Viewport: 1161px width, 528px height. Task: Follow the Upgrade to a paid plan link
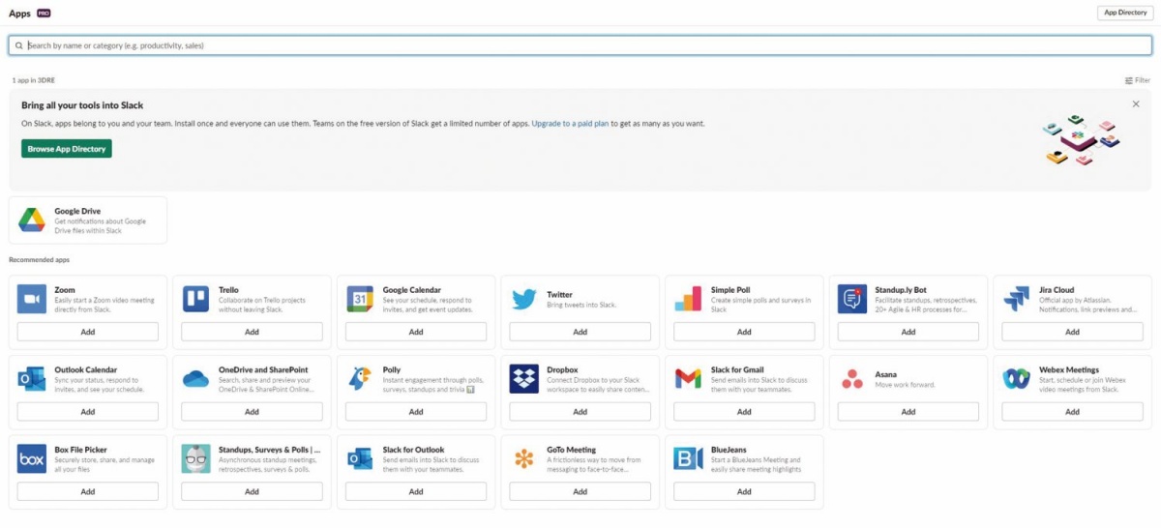click(570, 124)
